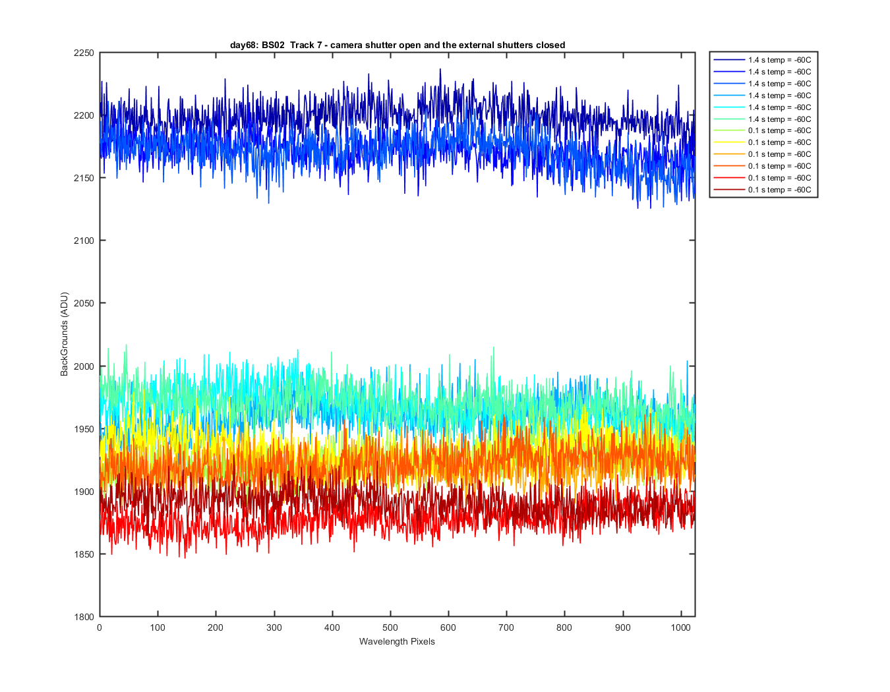Click the cyan line sample in legend
This screenshot has height=692, width=890.
[x=728, y=107]
